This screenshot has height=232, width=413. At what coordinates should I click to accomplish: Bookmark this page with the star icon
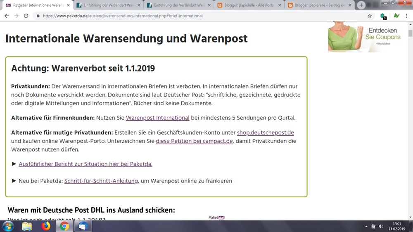coord(370,16)
